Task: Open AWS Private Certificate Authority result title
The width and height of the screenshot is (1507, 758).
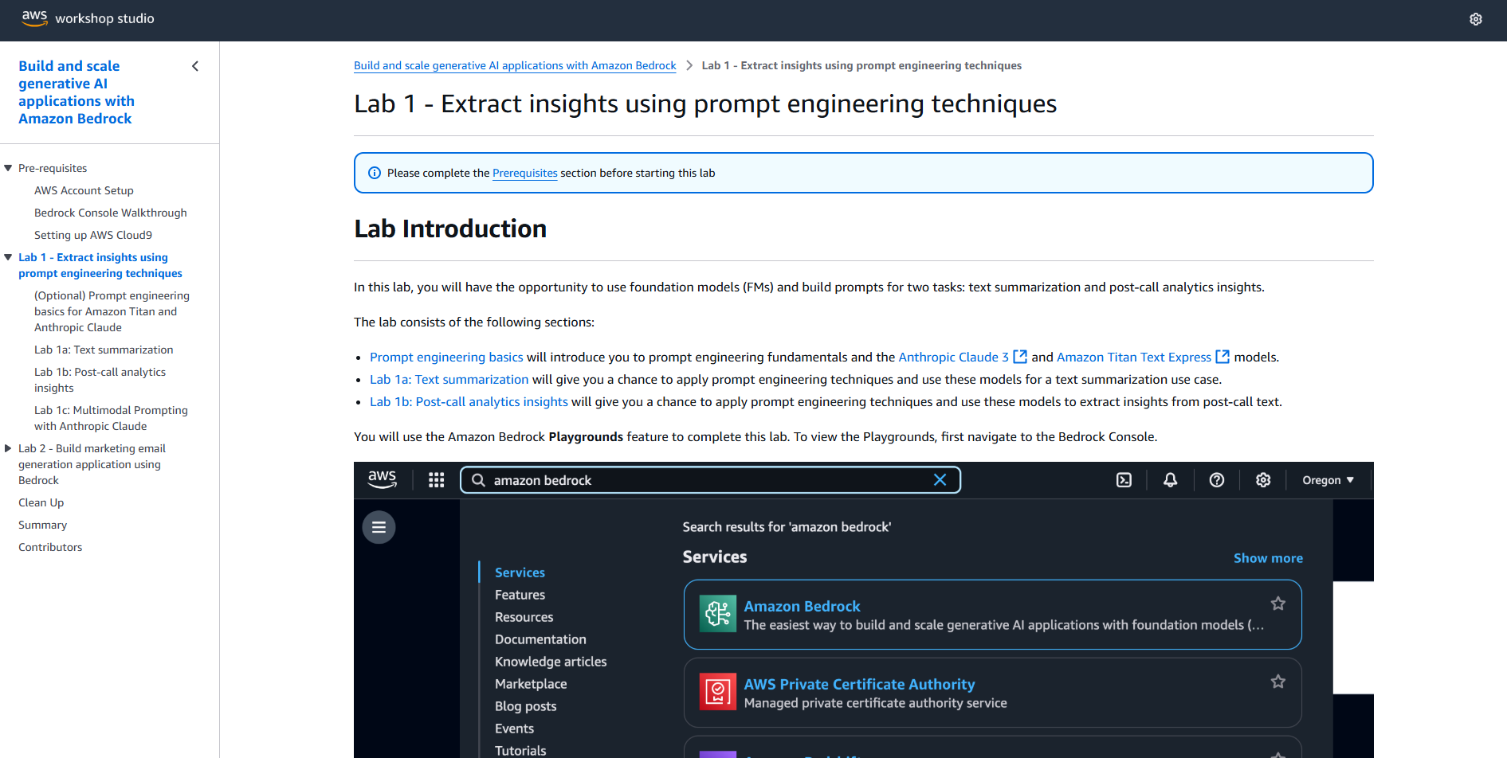Action: [859, 684]
